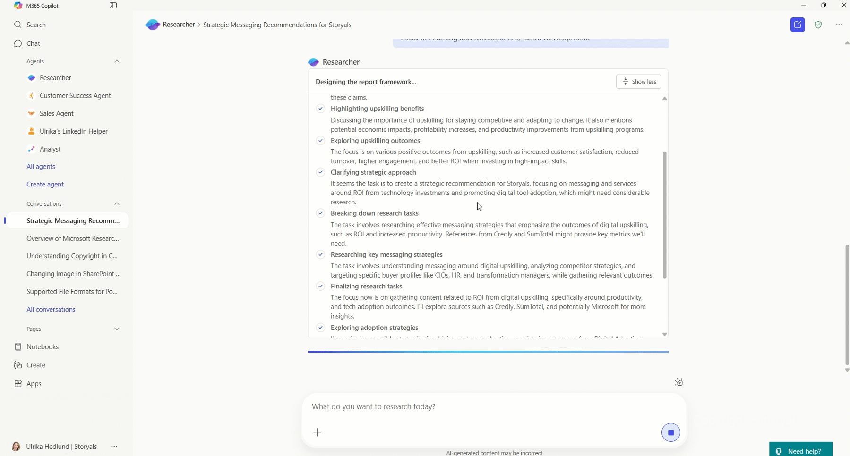850x456 pixels.
Task: Click the prompt gallery sparkle icon
Action: pyautogui.click(x=679, y=382)
